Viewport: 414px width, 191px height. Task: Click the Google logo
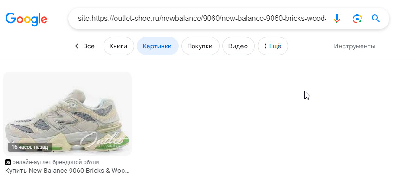(x=26, y=19)
